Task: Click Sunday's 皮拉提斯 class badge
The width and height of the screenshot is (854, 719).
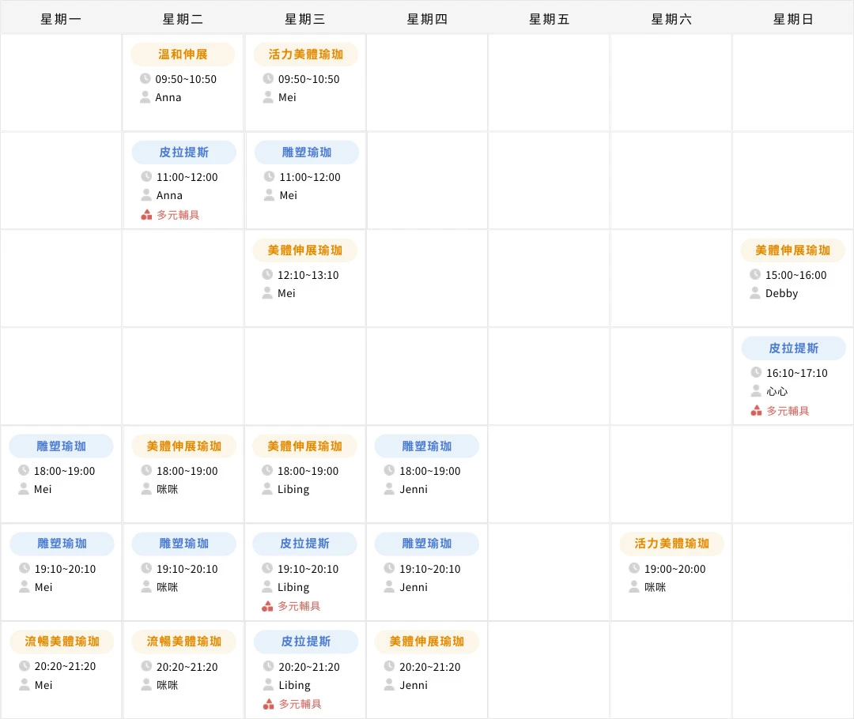Action: [x=793, y=348]
